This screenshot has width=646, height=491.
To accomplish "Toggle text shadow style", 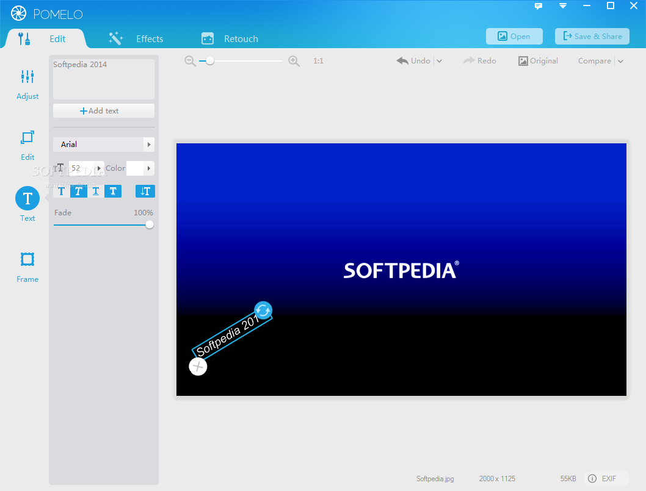I will point(113,192).
